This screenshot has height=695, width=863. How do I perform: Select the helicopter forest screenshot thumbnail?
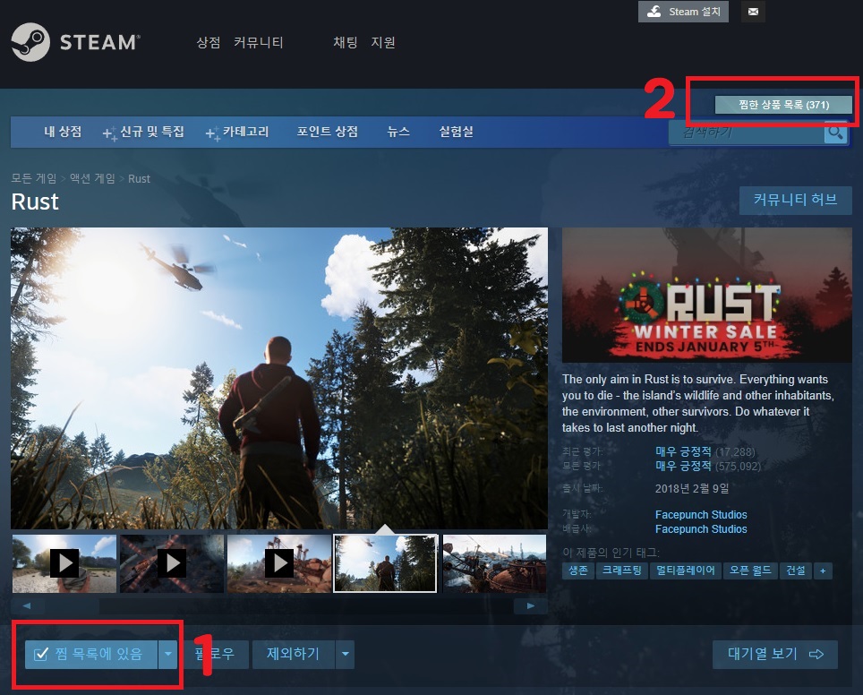coord(385,563)
